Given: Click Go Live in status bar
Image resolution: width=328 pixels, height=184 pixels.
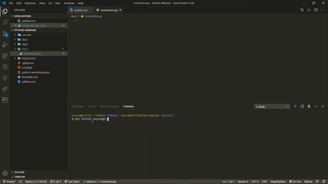Looking at the screenshot, I should [295, 181].
